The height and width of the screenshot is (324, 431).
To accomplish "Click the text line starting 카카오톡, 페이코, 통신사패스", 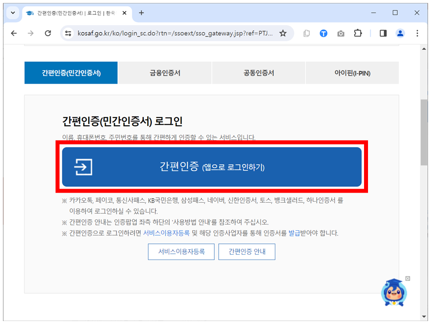I will [206, 201].
